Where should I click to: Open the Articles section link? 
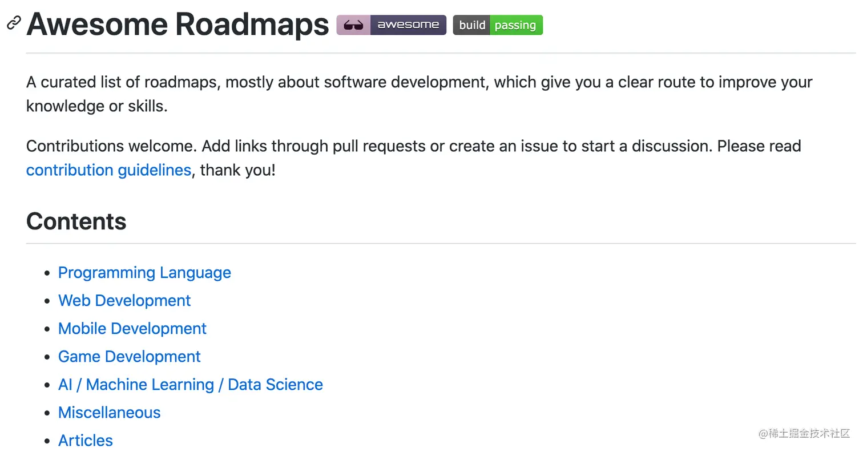point(86,441)
